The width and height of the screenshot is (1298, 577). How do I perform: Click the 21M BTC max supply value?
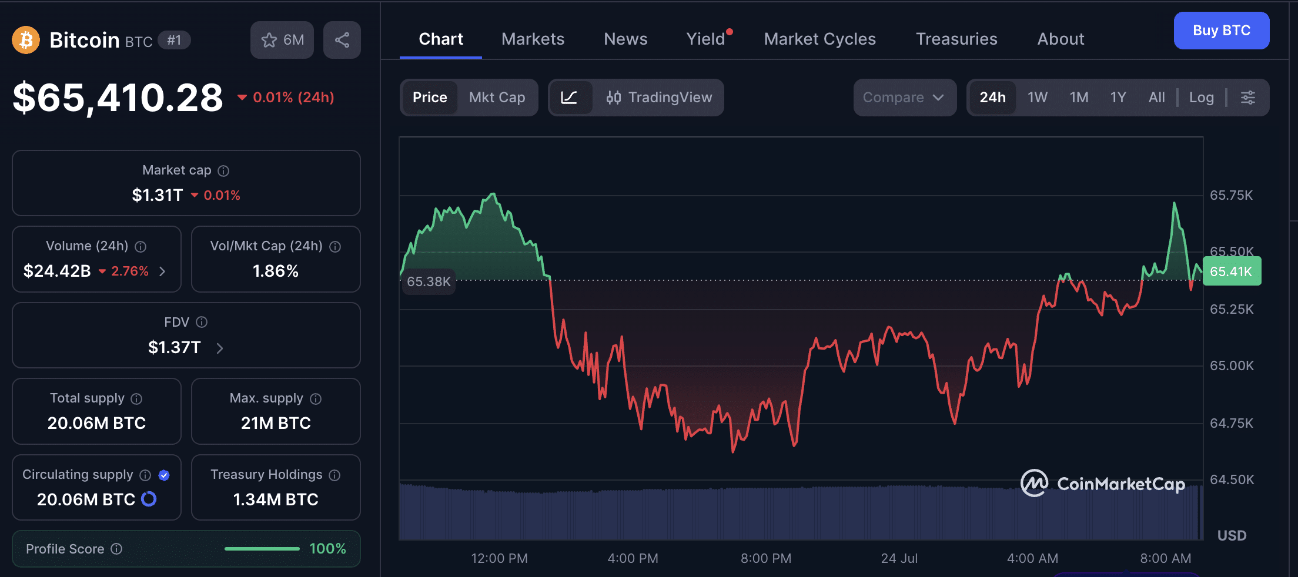coord(276,423)
